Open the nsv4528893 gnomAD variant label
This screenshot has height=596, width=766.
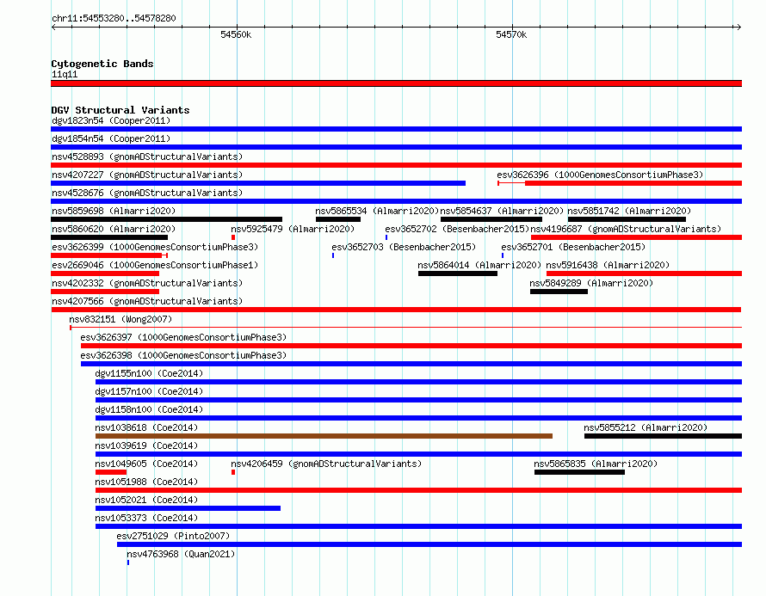click(x=147, y=157)
